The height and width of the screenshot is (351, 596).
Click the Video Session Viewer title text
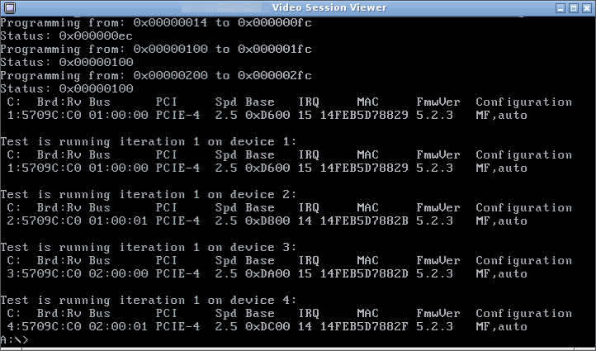coord(329,7)
